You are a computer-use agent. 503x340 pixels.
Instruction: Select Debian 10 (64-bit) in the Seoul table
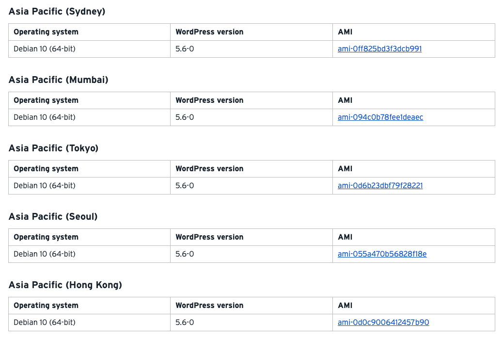[x=45, y=254]
